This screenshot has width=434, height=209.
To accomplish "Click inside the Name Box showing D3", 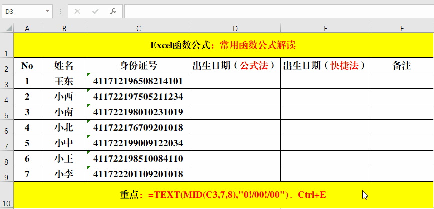I will (x=24, y=11).
